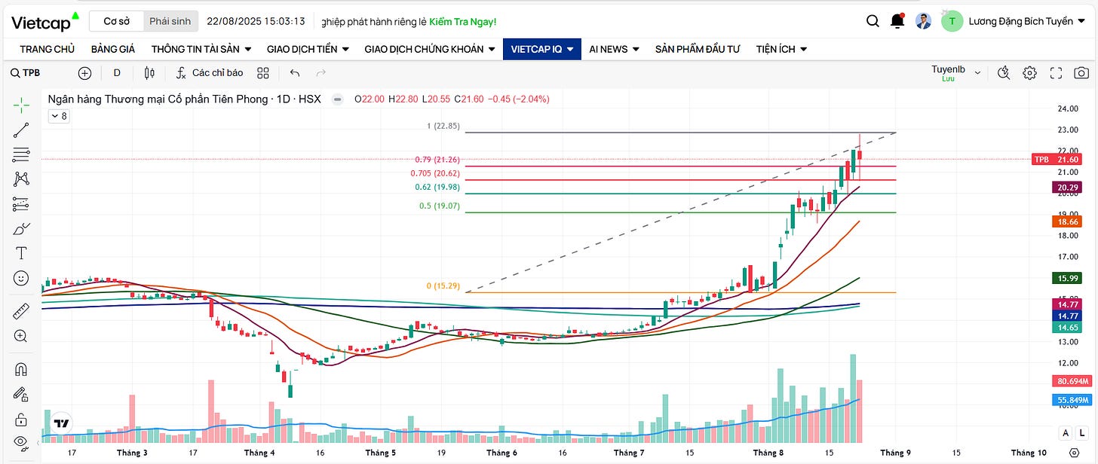Click the TradingView logo on chart
Viewport: 1098px width, 464px height.
62,423
